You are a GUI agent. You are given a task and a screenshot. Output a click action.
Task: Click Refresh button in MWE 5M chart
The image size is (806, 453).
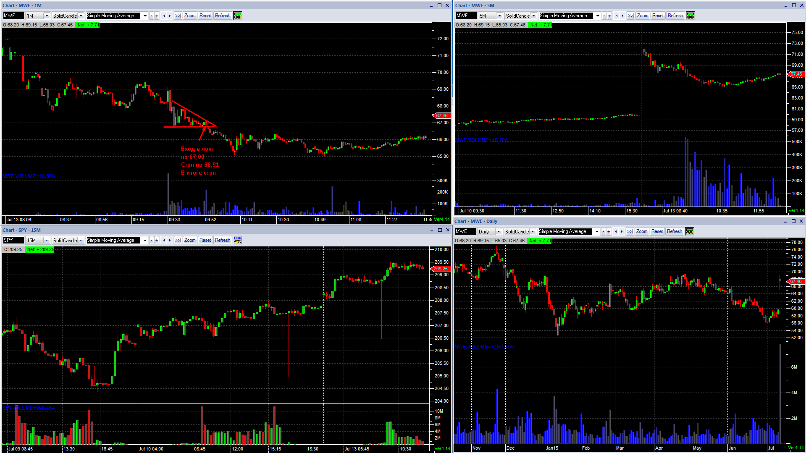[x=675, y=16]
